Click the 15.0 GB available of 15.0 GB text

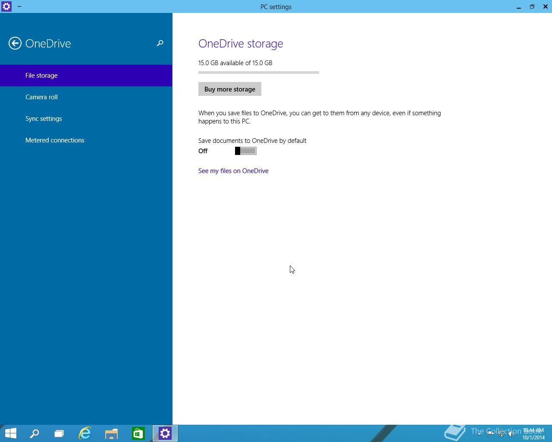(235, 63)
